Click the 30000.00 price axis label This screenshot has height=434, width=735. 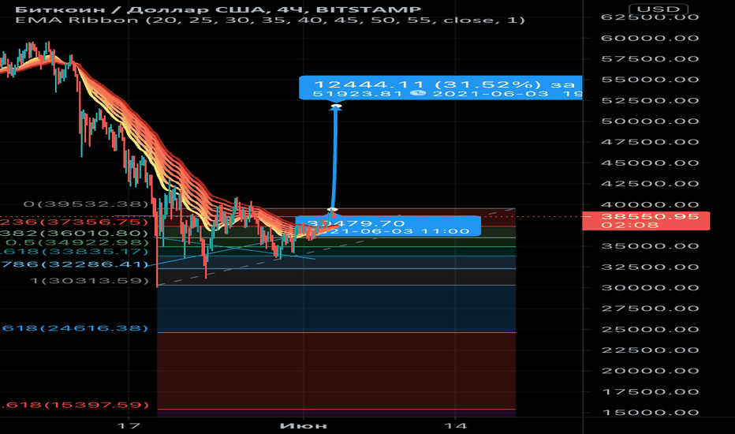pyautogui.click(x=650, y=287)
